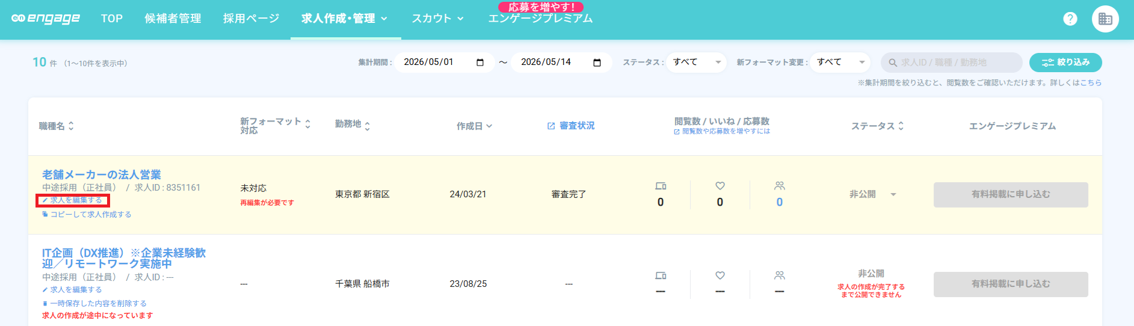The height and width of the screenshot is (326, 1134).
Task: Open the 候補者管理 tab
Action: 173,19
